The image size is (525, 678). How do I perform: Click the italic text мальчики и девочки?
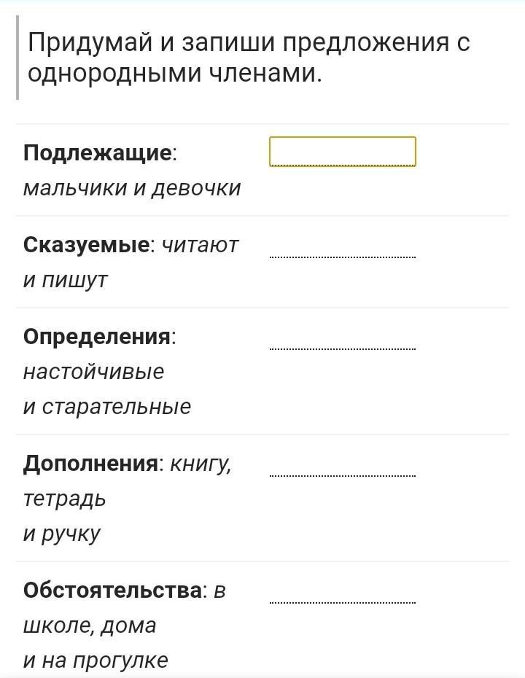tap(132, 188)
